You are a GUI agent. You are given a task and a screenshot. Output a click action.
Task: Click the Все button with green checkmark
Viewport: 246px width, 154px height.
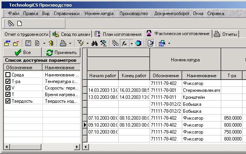(22, 52)
